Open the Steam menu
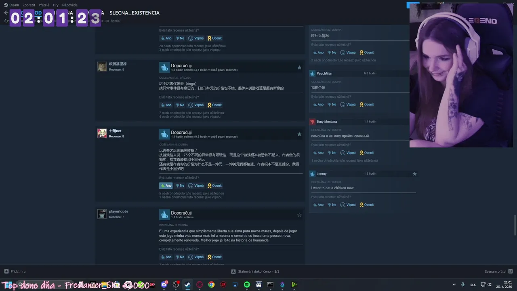 click(x=11, y=5)
